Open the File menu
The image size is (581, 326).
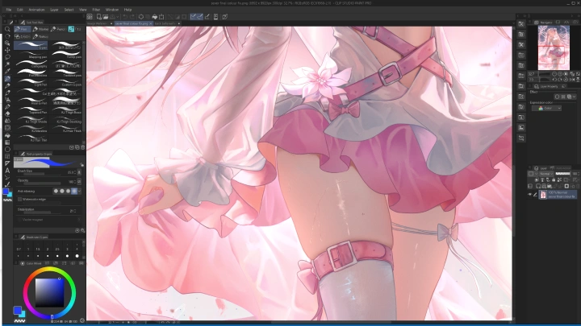pyautogui.click(x=8, y=10)
